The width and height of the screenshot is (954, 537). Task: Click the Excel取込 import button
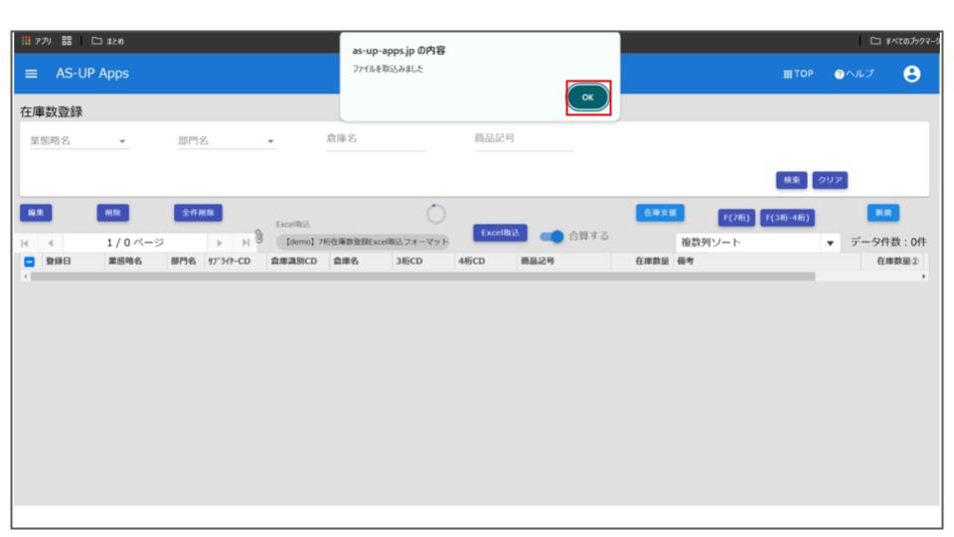(500, 233)
